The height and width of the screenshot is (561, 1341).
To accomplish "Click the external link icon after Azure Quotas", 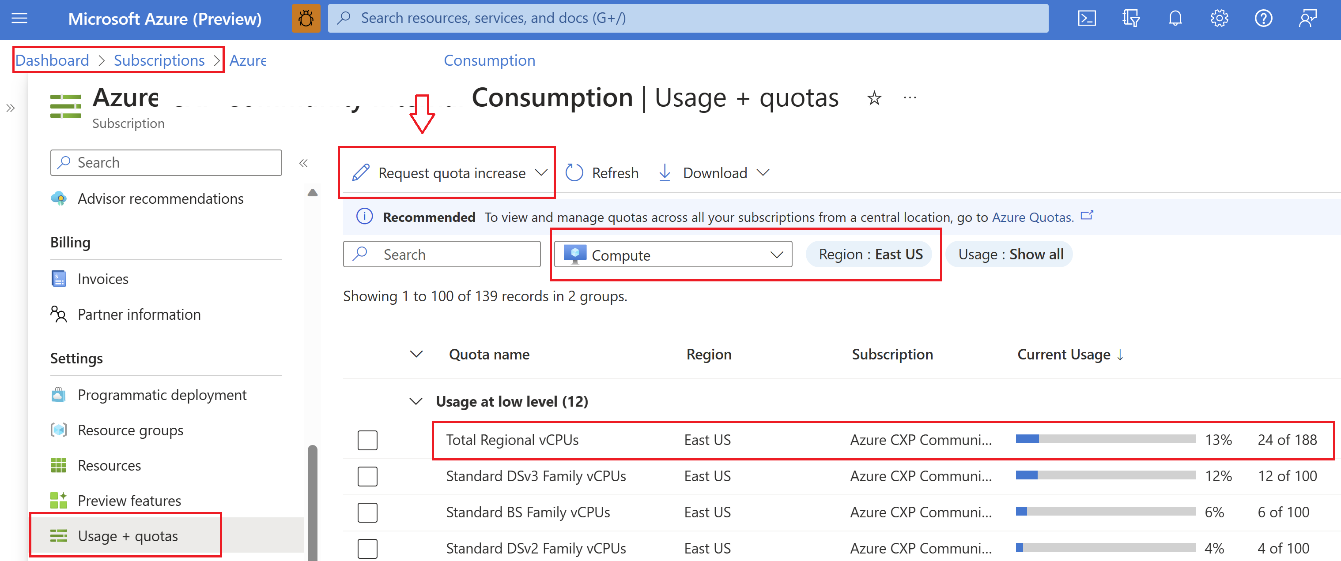I will click(x=1087, y=215).
